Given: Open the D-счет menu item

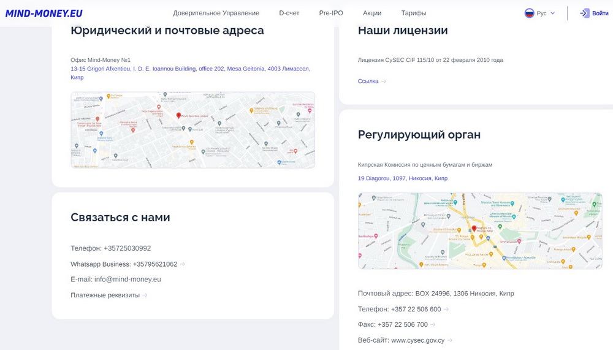Looking at the screenshot, I should [289, 13].
